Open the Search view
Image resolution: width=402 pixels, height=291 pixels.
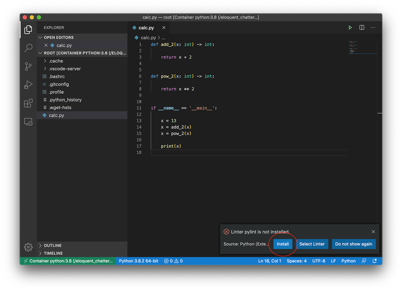tap(28, 48)
